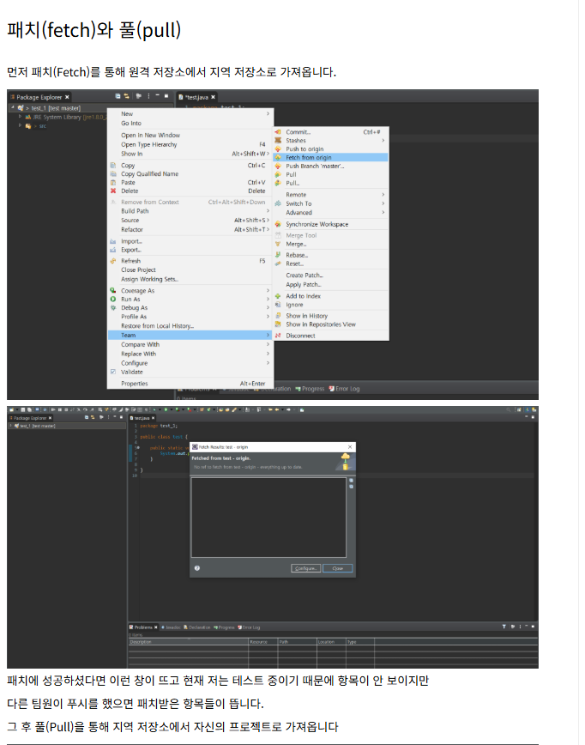The image size is (585, 745).
Task: Select the *test.java editor tab in upper screenshot
Action: pos(196,97)
